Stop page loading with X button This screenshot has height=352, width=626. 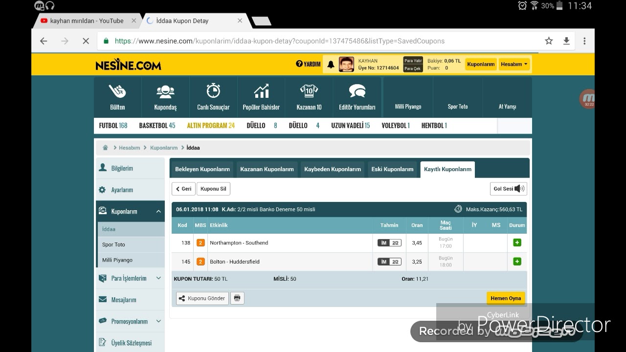tap(86, 41)
